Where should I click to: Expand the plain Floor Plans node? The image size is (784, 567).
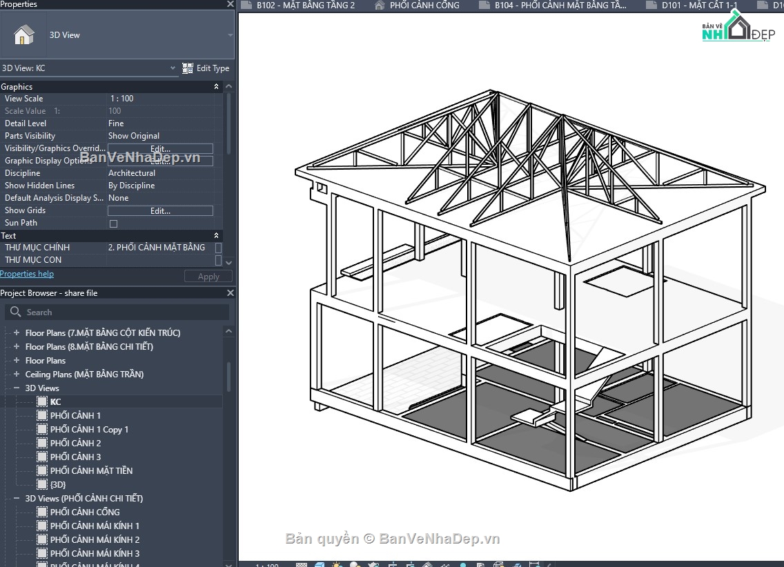[x=17, y=360]
